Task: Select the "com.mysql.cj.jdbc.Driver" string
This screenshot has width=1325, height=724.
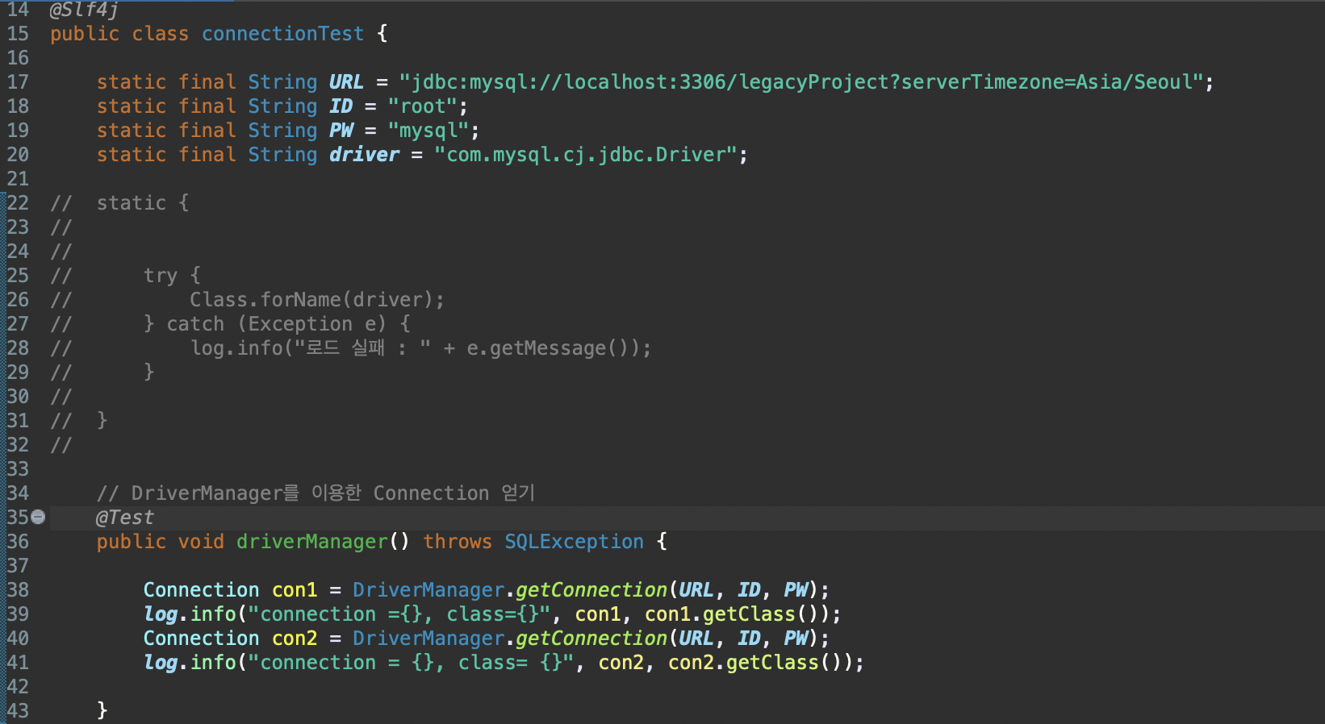Action: tap(587, 155)
